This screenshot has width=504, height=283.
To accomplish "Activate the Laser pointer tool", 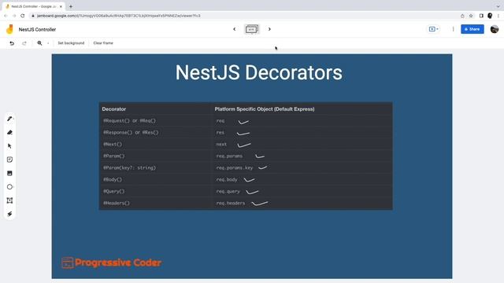I will pos(9,214).
